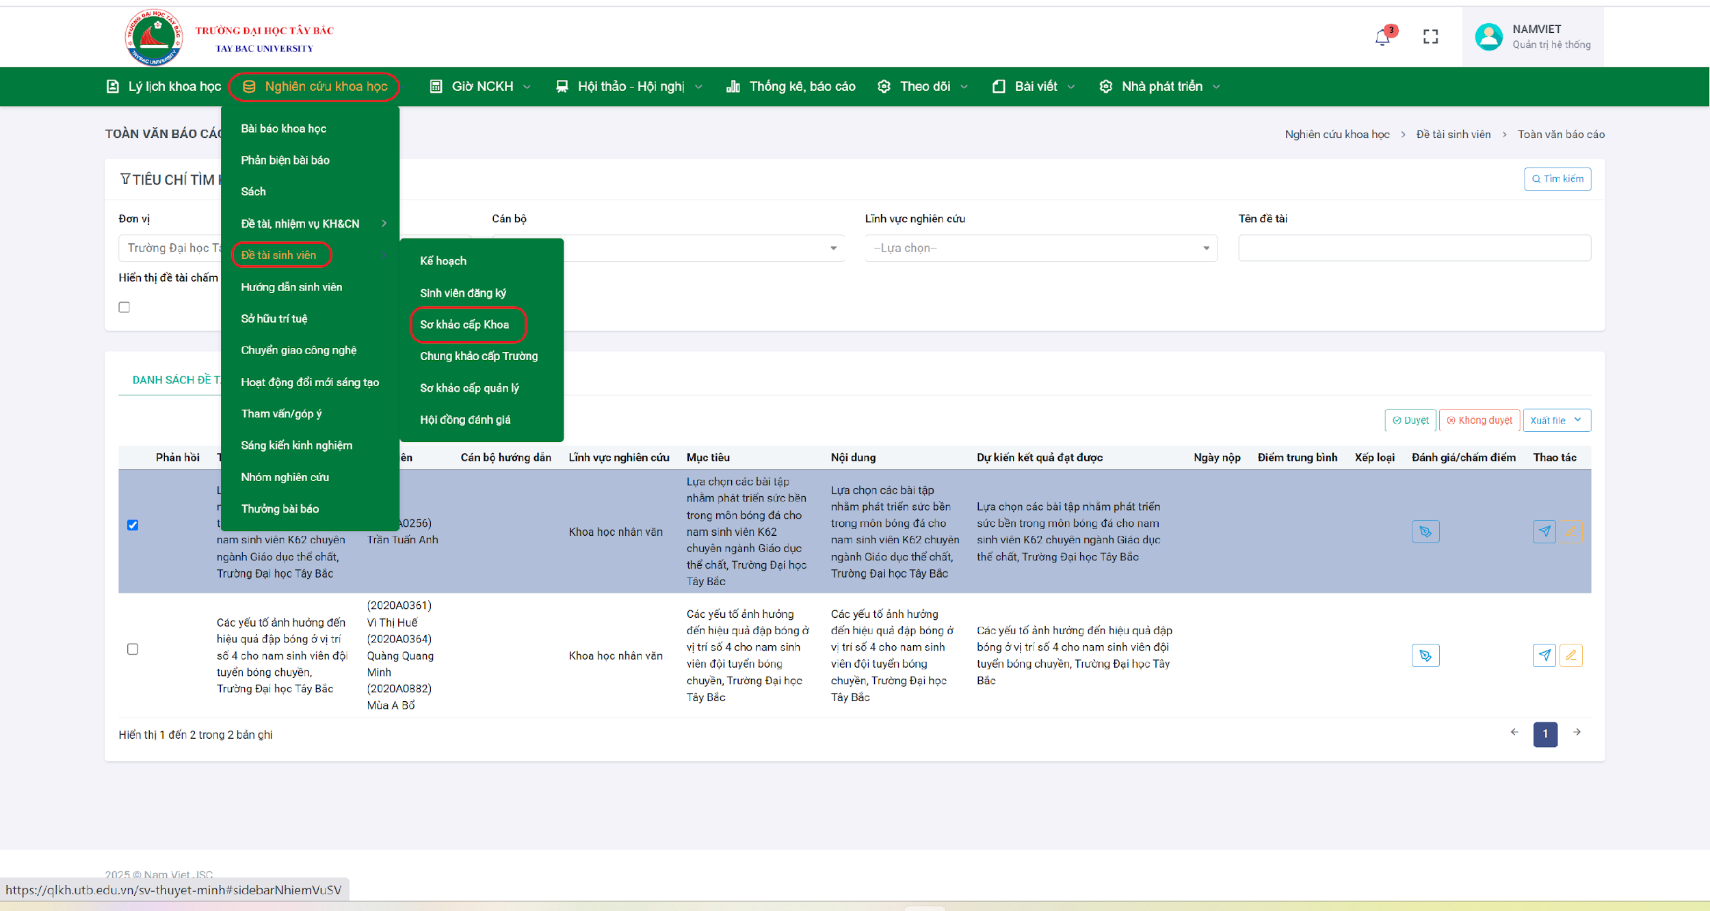Expand the Theo dõi menu
The image size is (1710, 911).
(923, 87)
